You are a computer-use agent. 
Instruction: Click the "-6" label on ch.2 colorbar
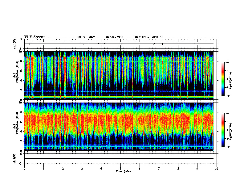point(227,113)
